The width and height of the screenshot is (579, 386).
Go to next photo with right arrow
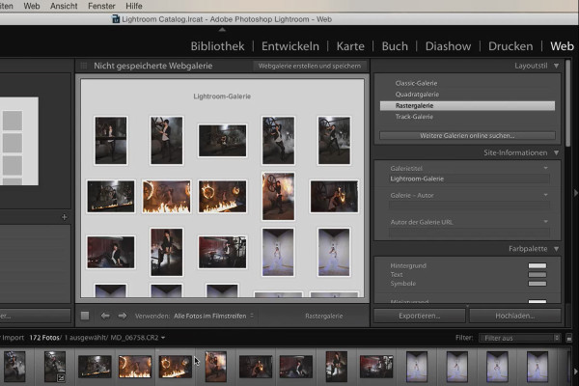pos(123,316)
